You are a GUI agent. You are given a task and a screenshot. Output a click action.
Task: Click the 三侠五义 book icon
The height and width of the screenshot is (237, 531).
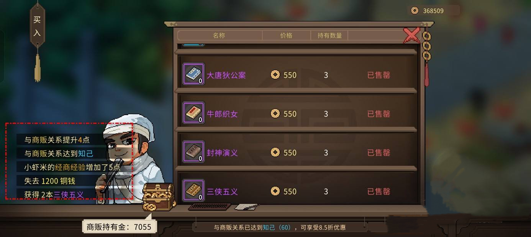(193, 191)
